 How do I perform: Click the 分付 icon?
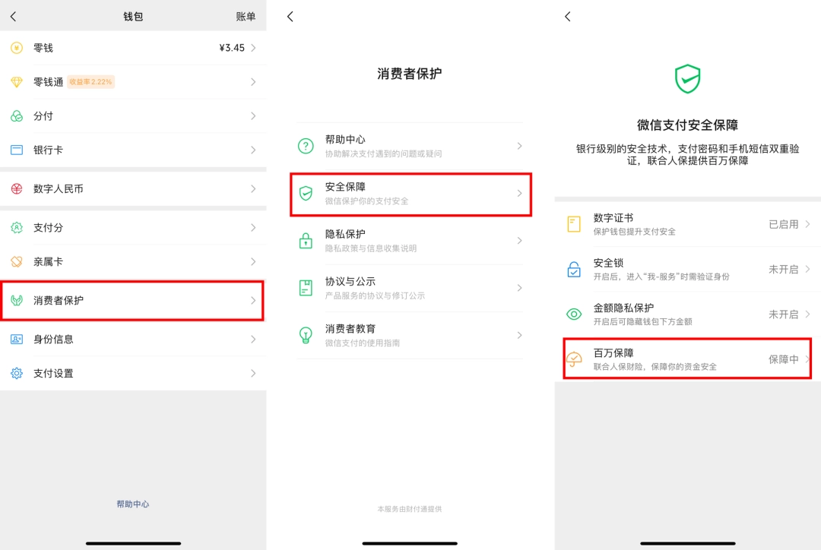tap(17, 116)
